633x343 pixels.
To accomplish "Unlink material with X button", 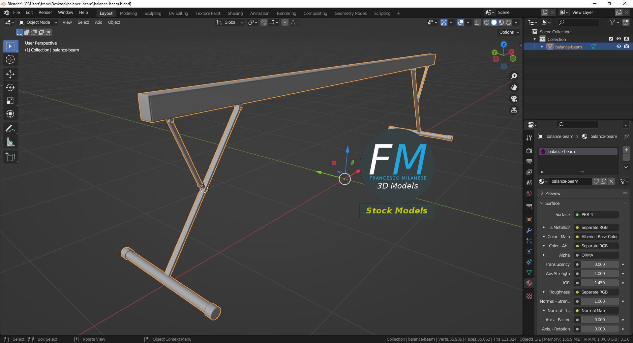I will (611, 181).
